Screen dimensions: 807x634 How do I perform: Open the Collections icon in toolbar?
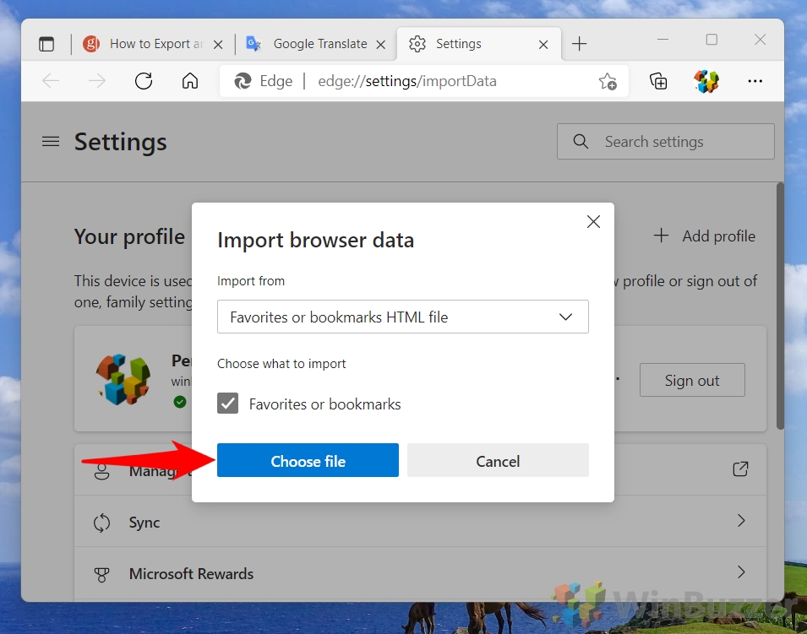click(x=658, y=81)
